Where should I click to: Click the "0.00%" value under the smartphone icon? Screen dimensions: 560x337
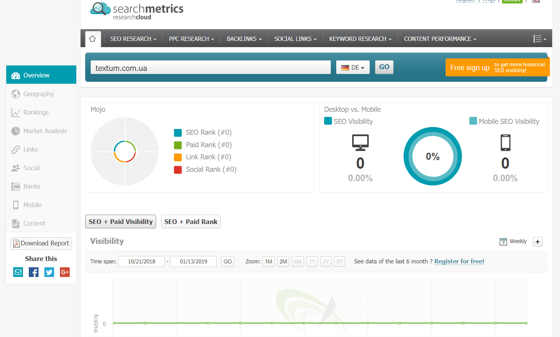pos(505,178)
